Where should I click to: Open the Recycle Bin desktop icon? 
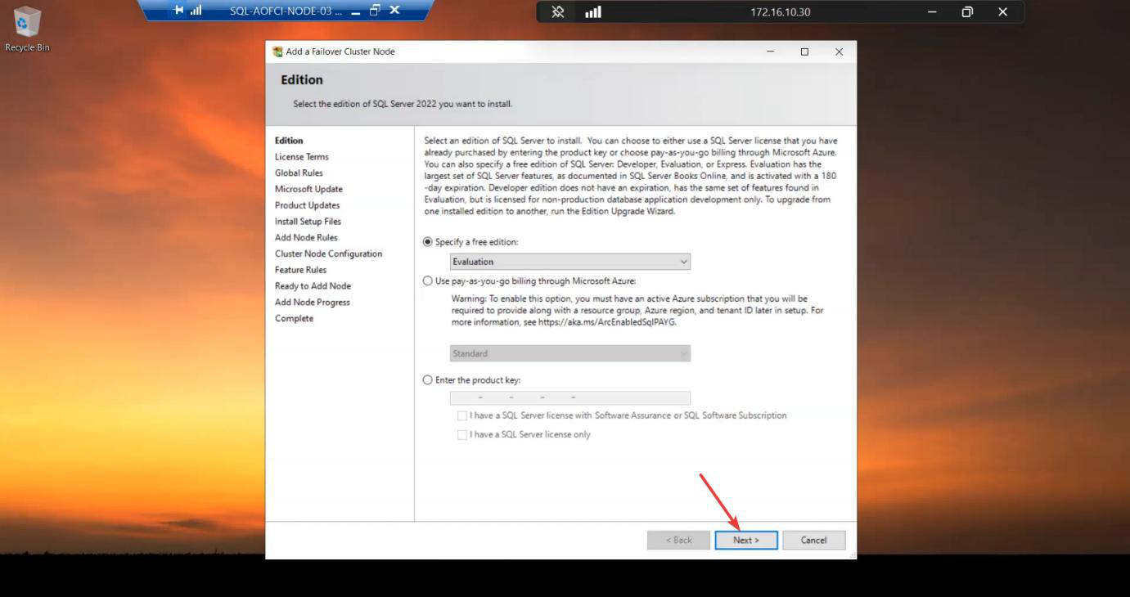(x=27, y=29)
